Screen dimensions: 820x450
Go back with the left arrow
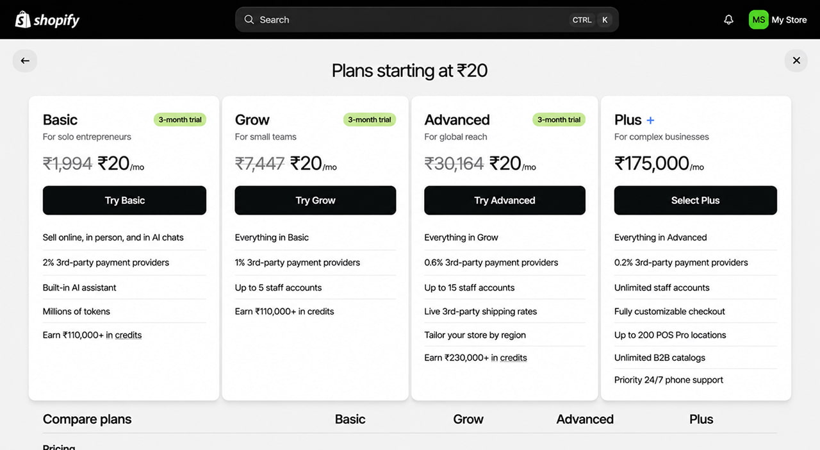(25, 61)
